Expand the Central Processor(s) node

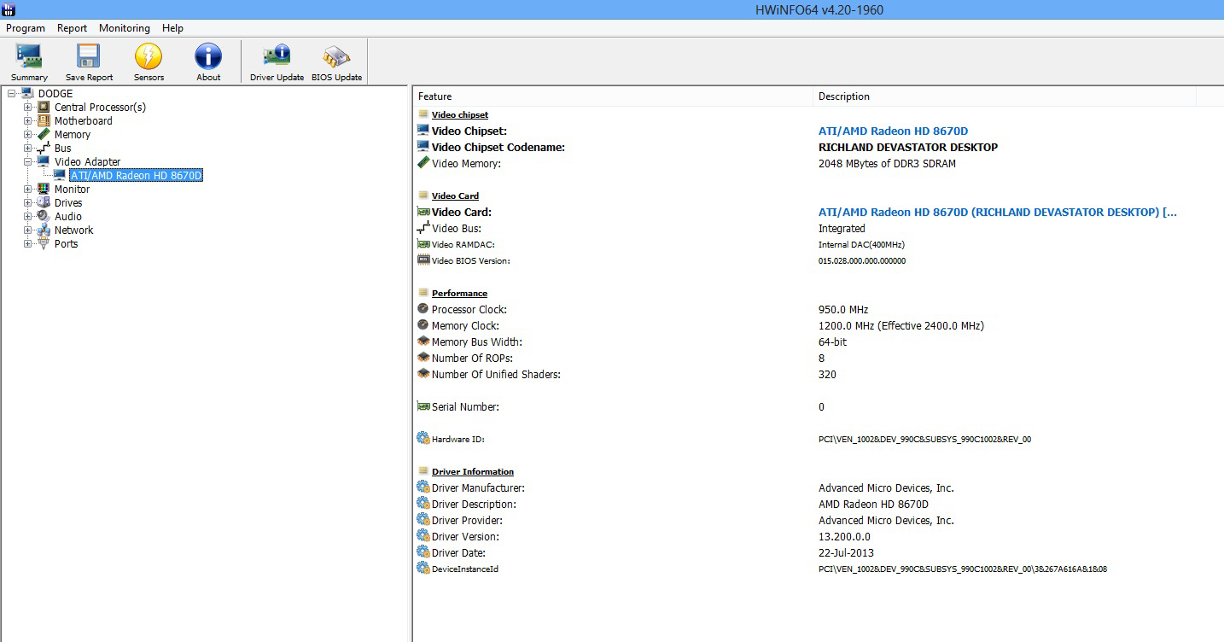28,107
